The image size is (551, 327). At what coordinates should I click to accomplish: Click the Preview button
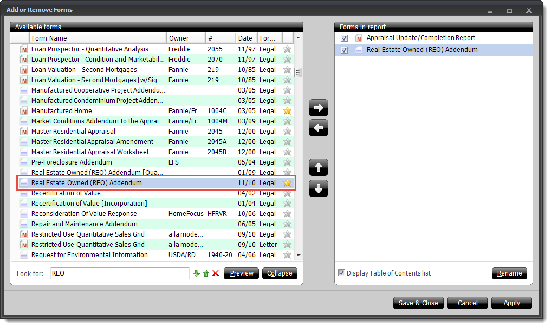tap(242, 273)
